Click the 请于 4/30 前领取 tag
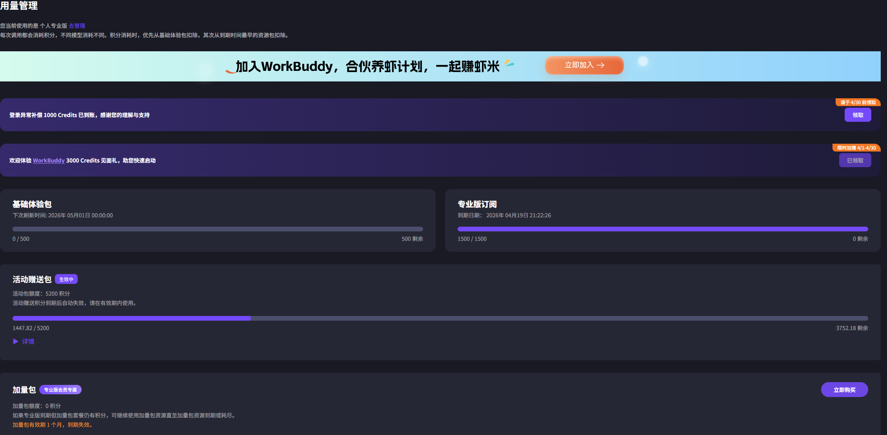Screen dimensions: 887x435 point(858,103)
